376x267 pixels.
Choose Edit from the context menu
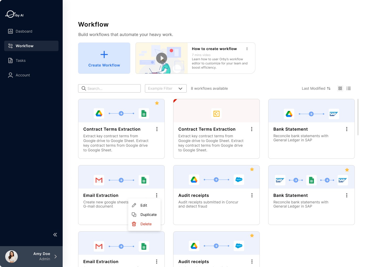pyautogui.click(x=144, y=205)
